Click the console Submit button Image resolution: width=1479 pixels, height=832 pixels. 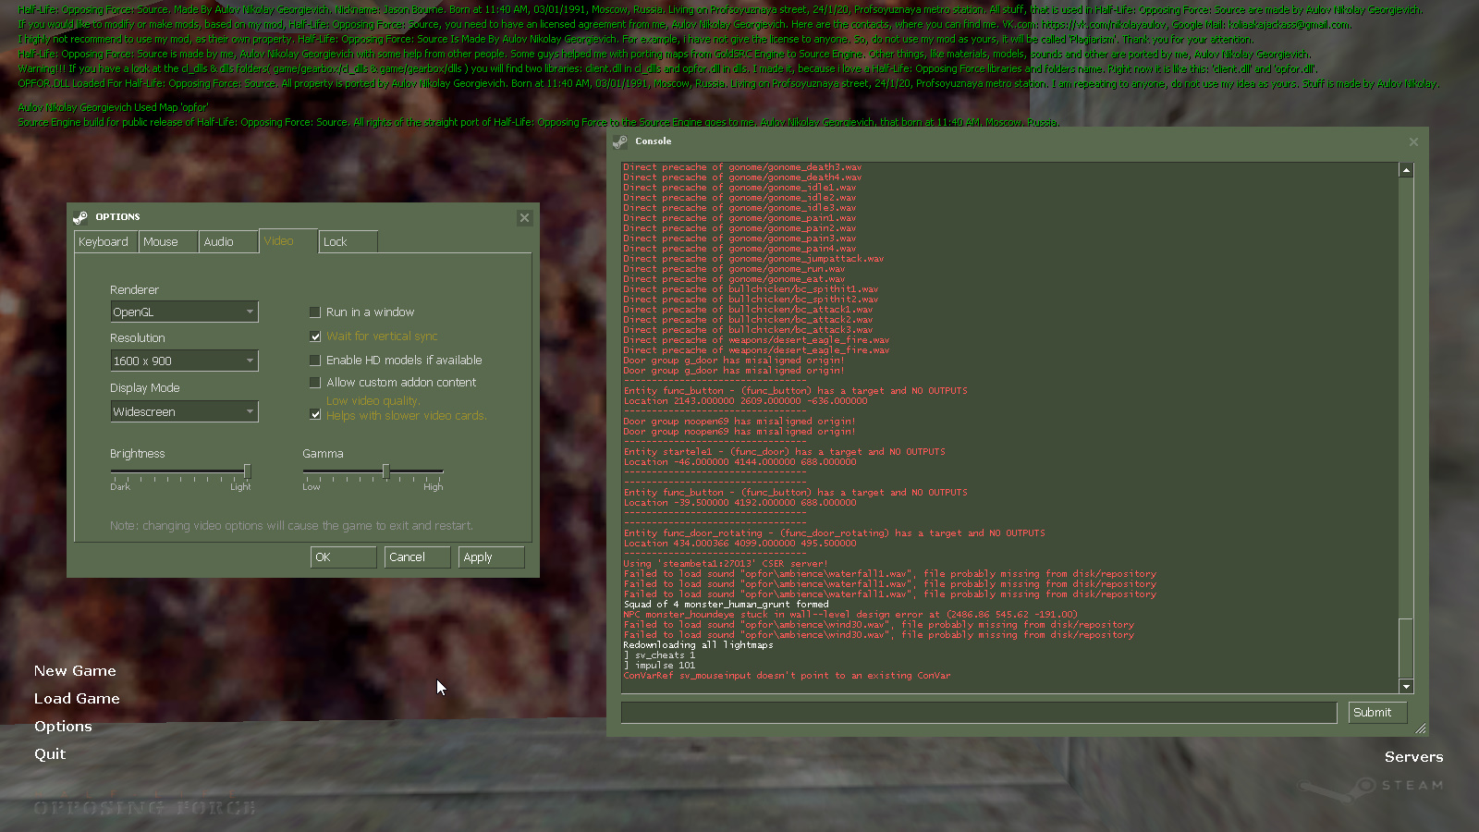(1377, 713)
